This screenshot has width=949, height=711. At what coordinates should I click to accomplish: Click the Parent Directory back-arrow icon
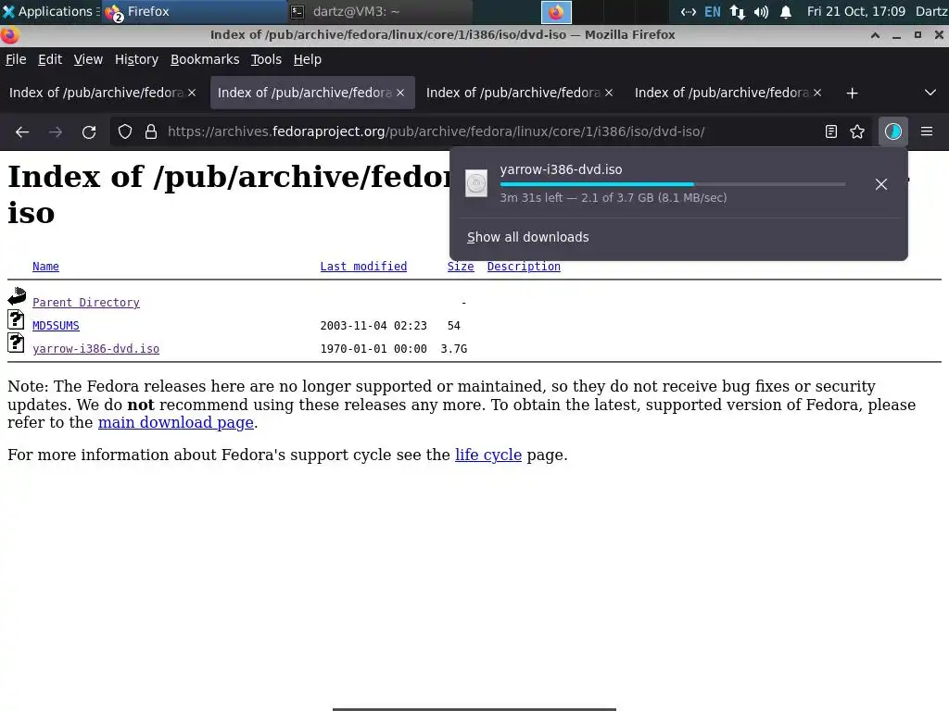[17, 296]
